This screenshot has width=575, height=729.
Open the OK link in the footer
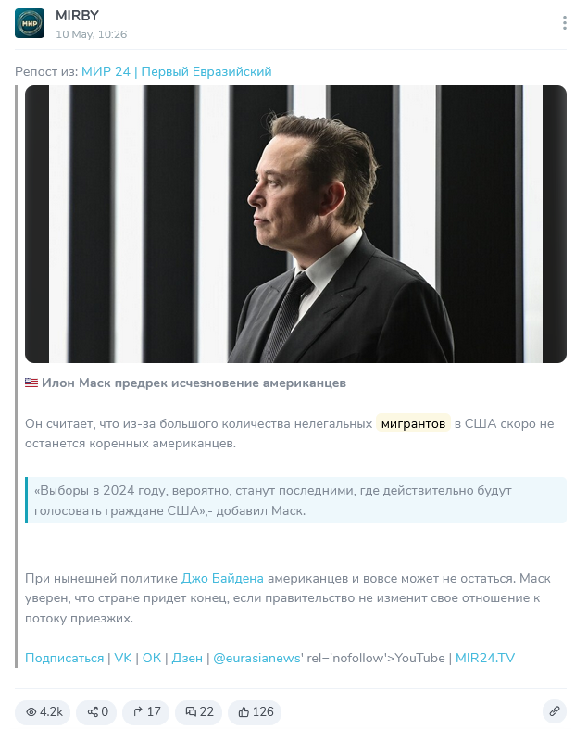click(x=152, y=658)
